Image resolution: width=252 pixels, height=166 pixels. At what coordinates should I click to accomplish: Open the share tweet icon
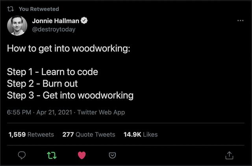229,155
